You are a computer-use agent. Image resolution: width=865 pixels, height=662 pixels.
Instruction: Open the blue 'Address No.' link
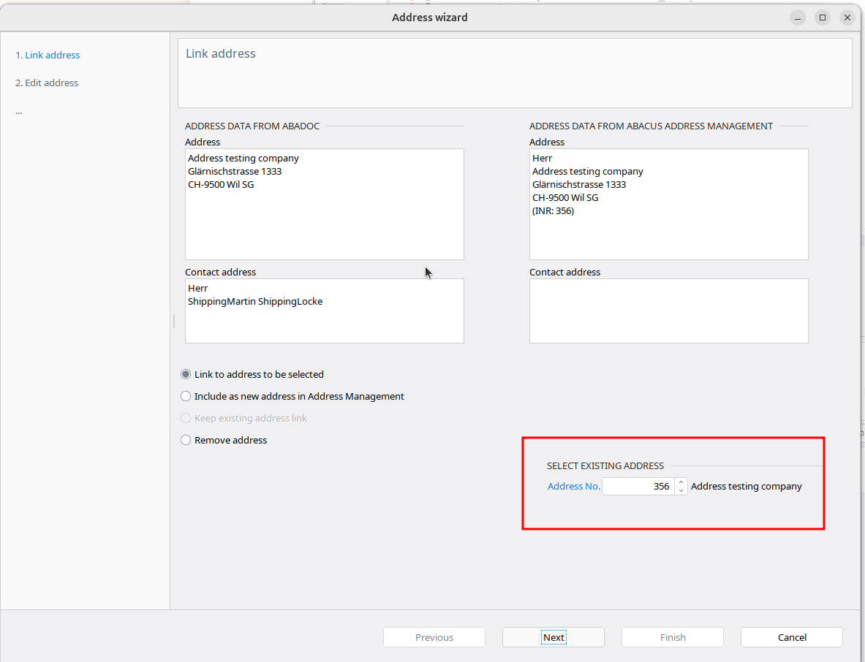(573, 486)
